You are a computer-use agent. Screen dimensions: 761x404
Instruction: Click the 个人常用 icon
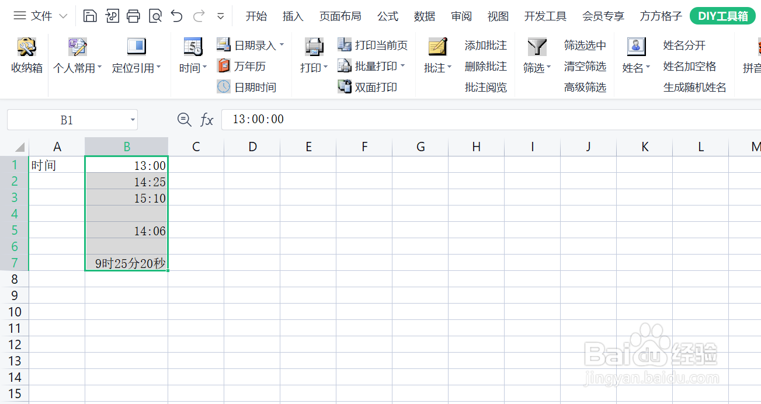tap(77, 46)
